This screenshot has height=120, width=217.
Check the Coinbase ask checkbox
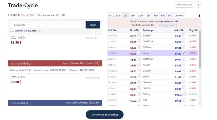tap(183, 41)
